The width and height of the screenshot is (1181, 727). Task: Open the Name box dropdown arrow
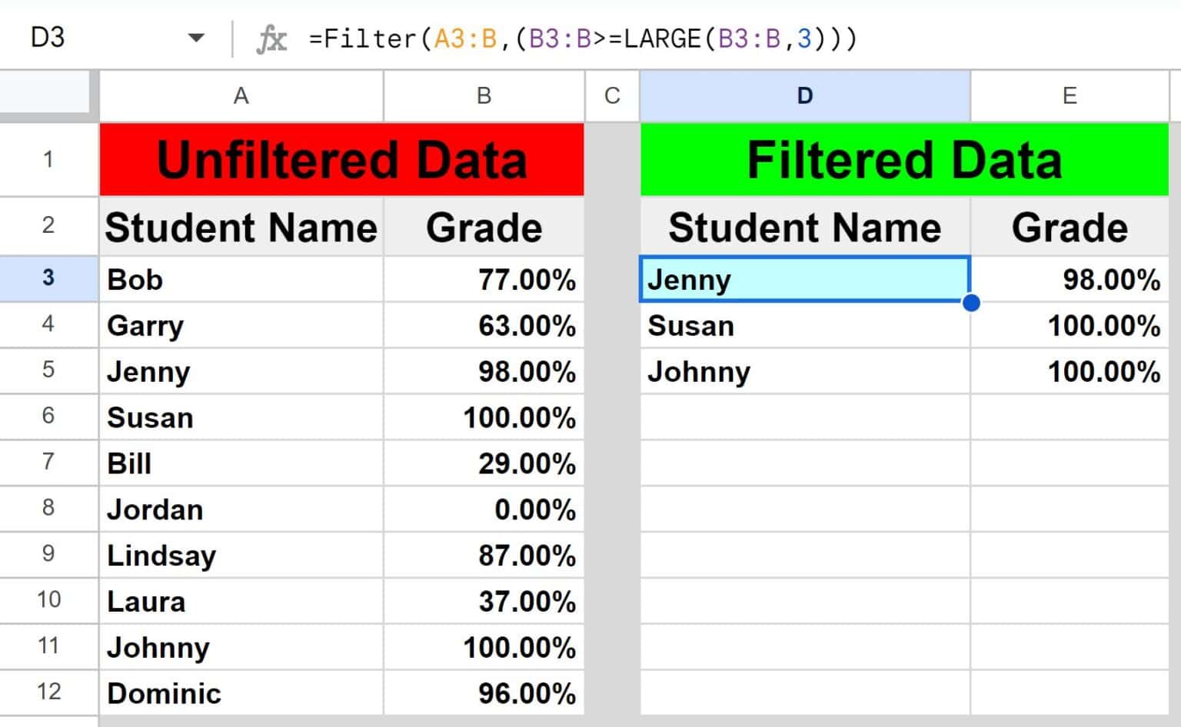(x=196, y=38)
